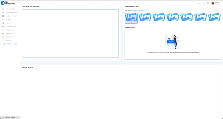Click inside the chat block with presenter
This screenshot has height=119, width=223.
[70, 33]
